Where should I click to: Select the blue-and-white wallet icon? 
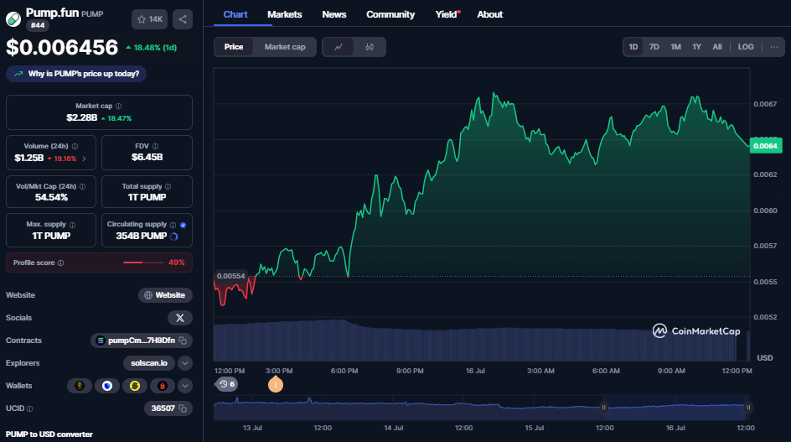coord(107,386)
